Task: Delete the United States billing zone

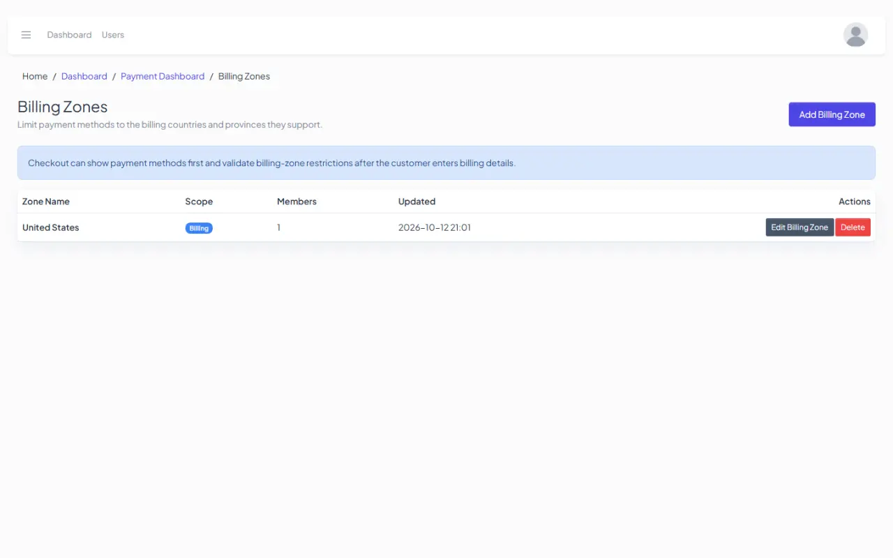Action: (x=853, y=227)
